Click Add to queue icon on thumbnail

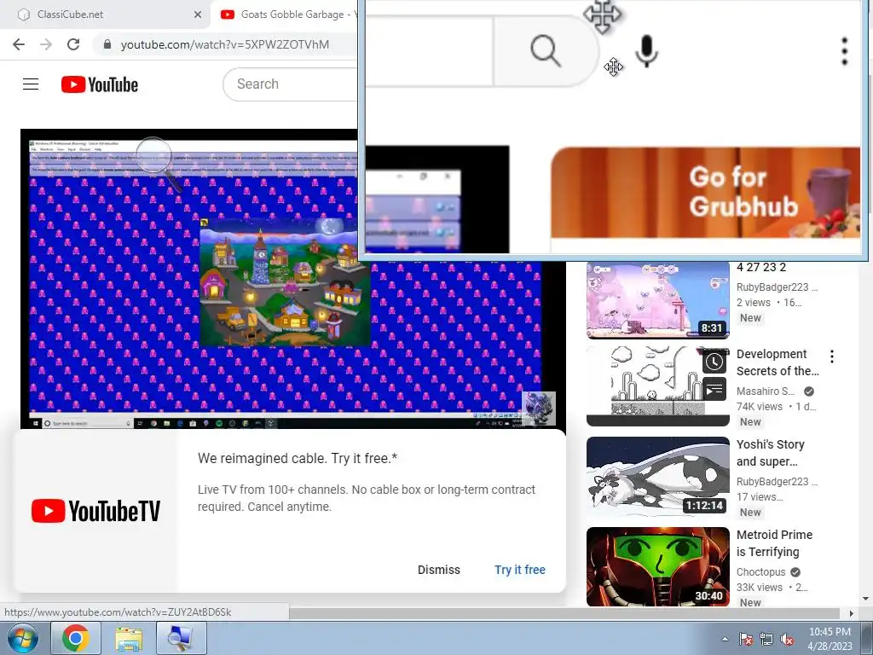pos(714,389)
